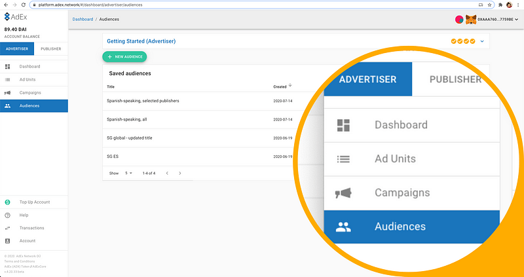Go back with the browser back arrow
524x277 pixels.
(6, 5)
